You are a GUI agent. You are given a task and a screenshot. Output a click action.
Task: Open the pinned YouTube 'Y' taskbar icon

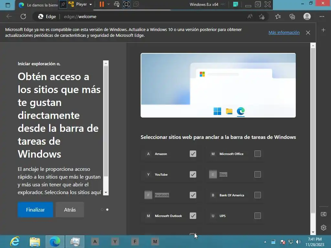point(115,242)
